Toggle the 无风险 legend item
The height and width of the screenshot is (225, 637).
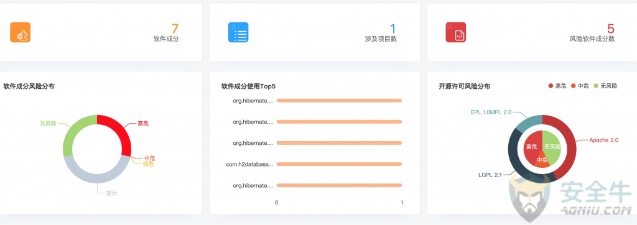tap(605, 86)
